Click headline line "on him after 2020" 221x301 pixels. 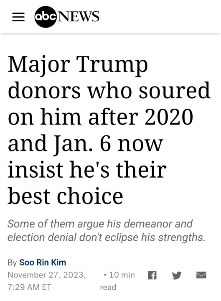(101, 117)
